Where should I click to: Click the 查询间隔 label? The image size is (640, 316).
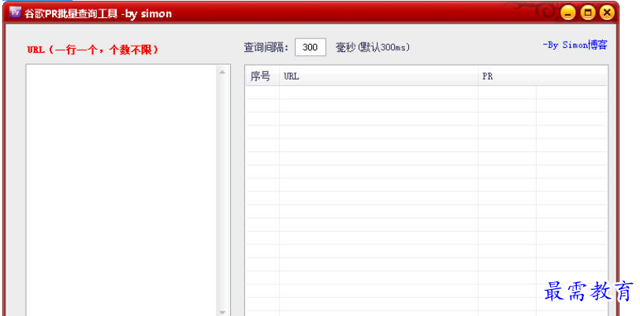pos(266,48)
